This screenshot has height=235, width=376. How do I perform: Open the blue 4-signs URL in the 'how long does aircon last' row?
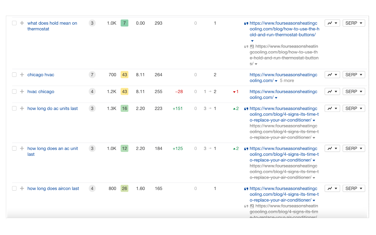click(x=284, y=194)
